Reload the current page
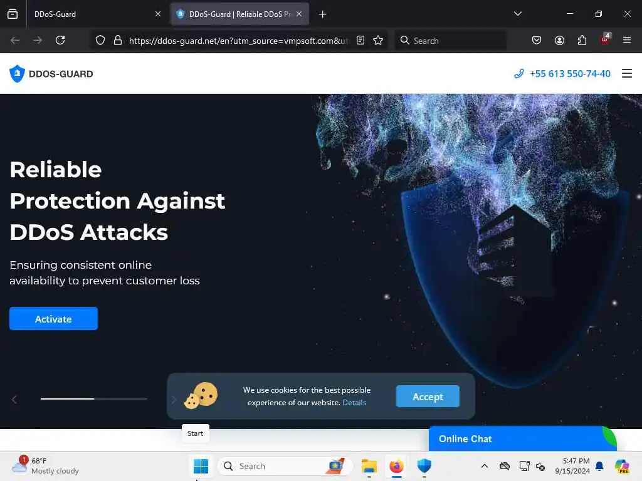 (x=60, y=40)
